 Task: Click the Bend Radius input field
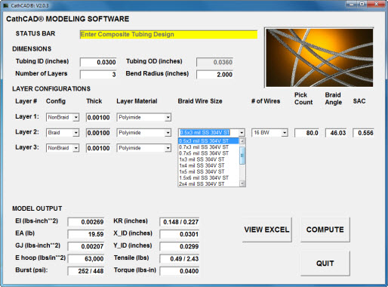(x=214, y=74)
